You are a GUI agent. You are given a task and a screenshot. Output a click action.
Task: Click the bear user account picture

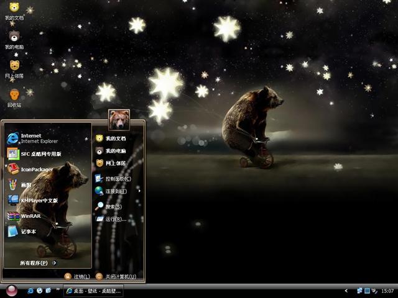coord(119,120)
